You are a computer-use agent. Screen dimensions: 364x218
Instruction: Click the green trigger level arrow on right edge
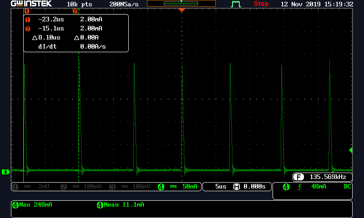click(351, 150)
